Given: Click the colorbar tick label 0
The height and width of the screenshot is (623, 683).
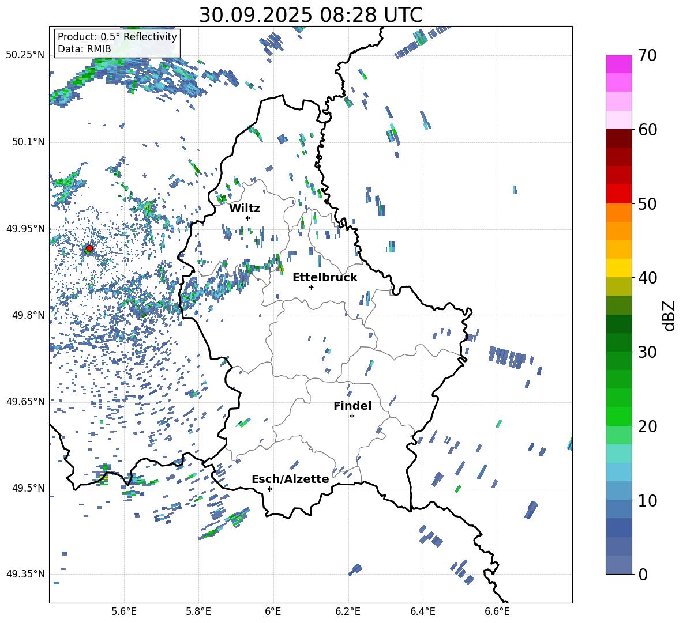Looking at the screenshot, I should point(643,574).
